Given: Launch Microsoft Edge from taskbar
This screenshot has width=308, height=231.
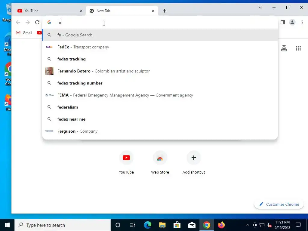Looking at the screenshot, I should 148,225.
